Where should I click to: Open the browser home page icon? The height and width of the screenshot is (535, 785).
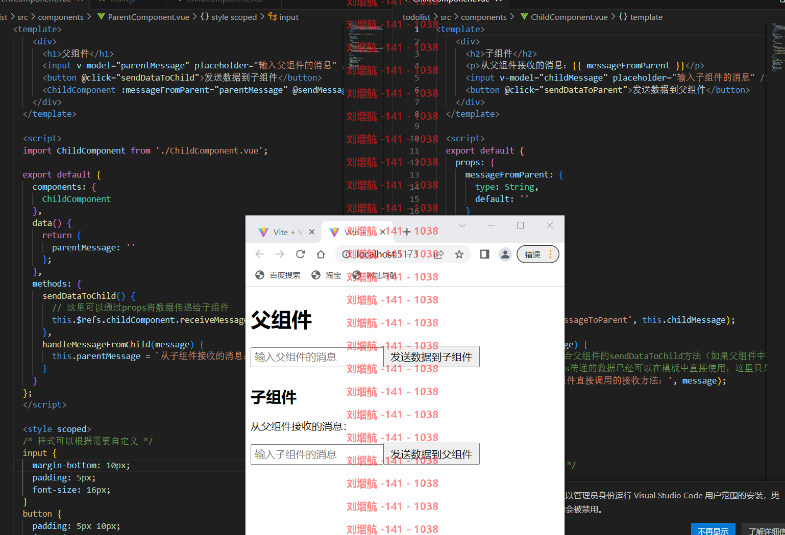tap(321, 254)
